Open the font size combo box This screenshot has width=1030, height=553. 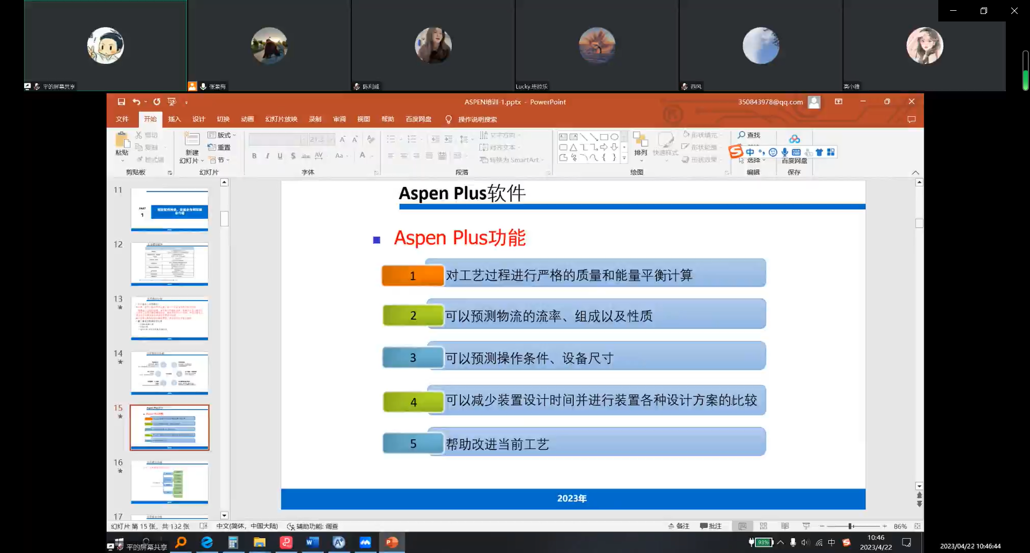click(321, 140)
